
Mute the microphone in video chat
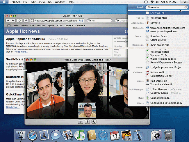(87, 122)
